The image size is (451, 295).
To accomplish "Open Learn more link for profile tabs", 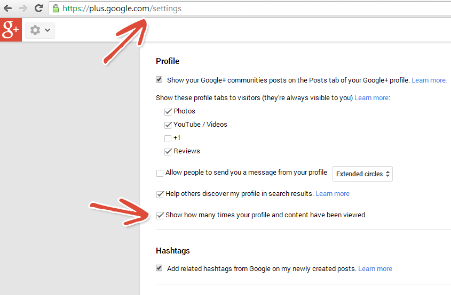I will coord(371,98).
